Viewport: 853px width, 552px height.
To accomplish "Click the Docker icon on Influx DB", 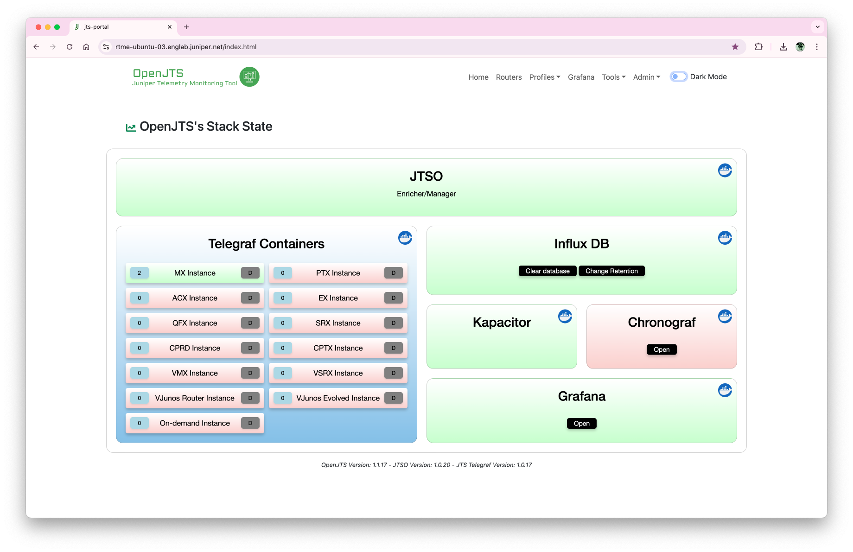I will click(725, 238).
